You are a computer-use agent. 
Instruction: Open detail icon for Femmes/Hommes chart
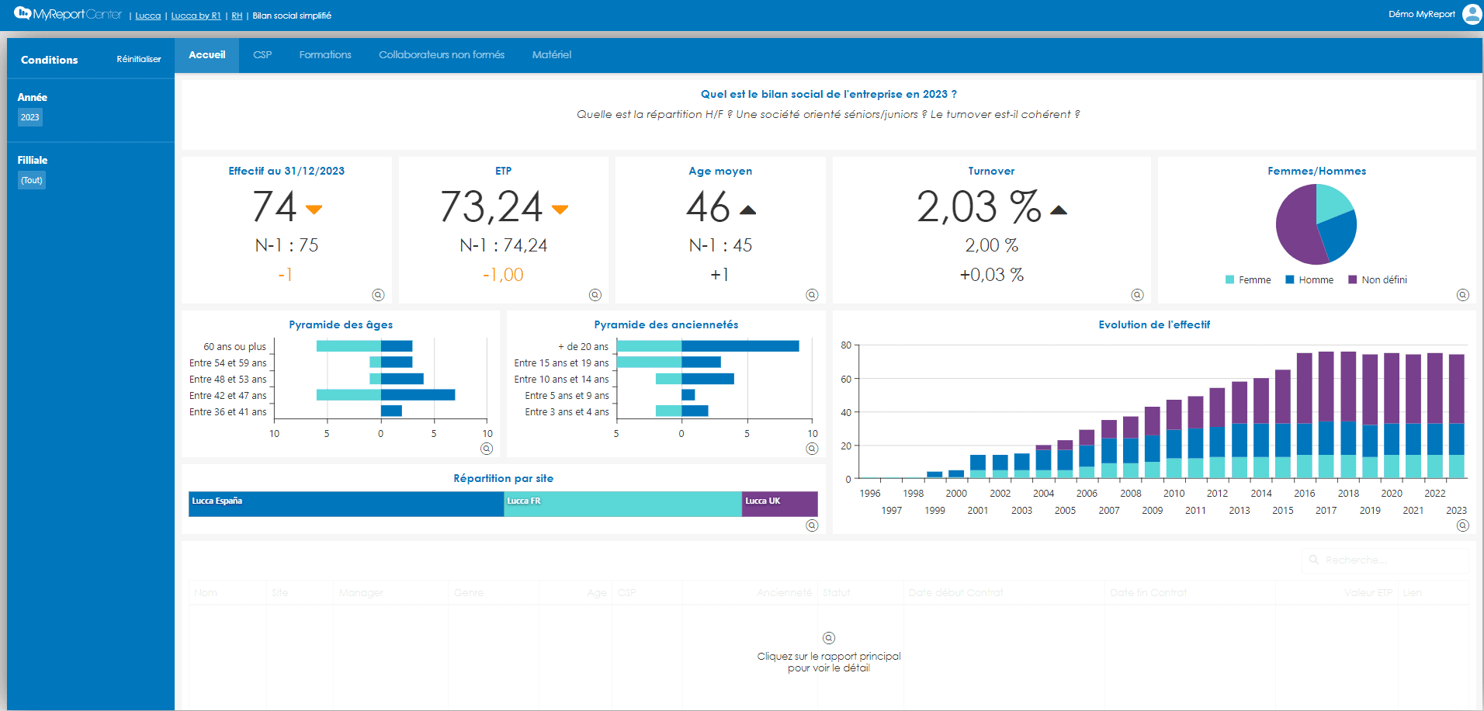1462,295
